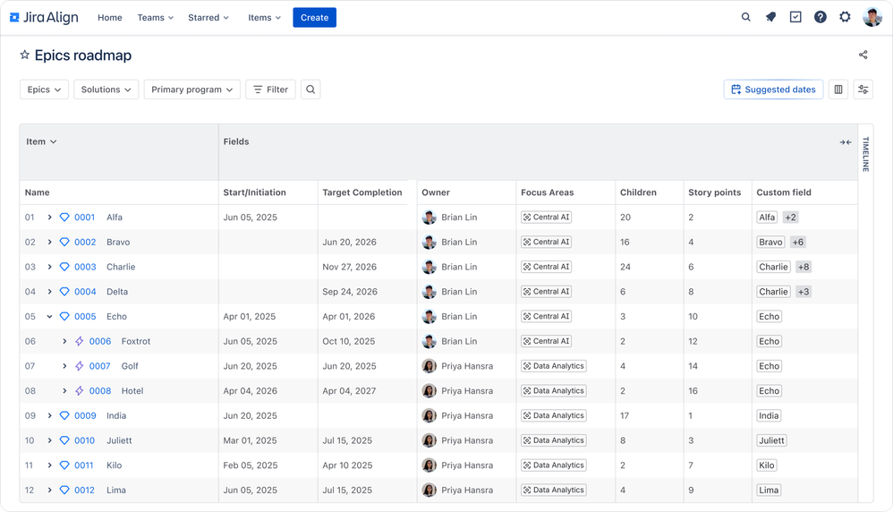Collapse the expanded Echo epic row
The height and width of the screenshot is (512, 893).
(50, 317)
